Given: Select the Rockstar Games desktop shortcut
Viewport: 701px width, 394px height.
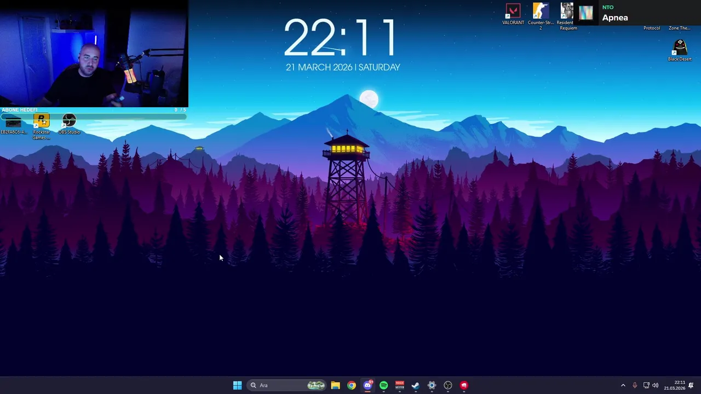Looking at the screenshot, I should pyautogui.click(x=41, y=127).
